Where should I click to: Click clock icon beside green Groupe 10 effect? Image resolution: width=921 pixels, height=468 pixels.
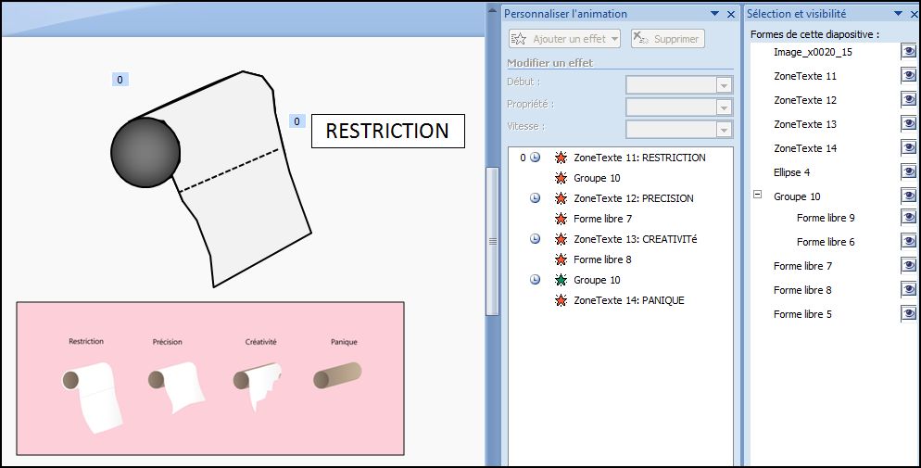[536, 280]
